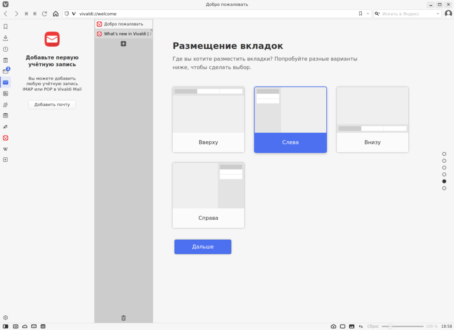Open calendar status icon in status bar
The width and height of the screenshot is (454, 330).
[x=43, y=326]
